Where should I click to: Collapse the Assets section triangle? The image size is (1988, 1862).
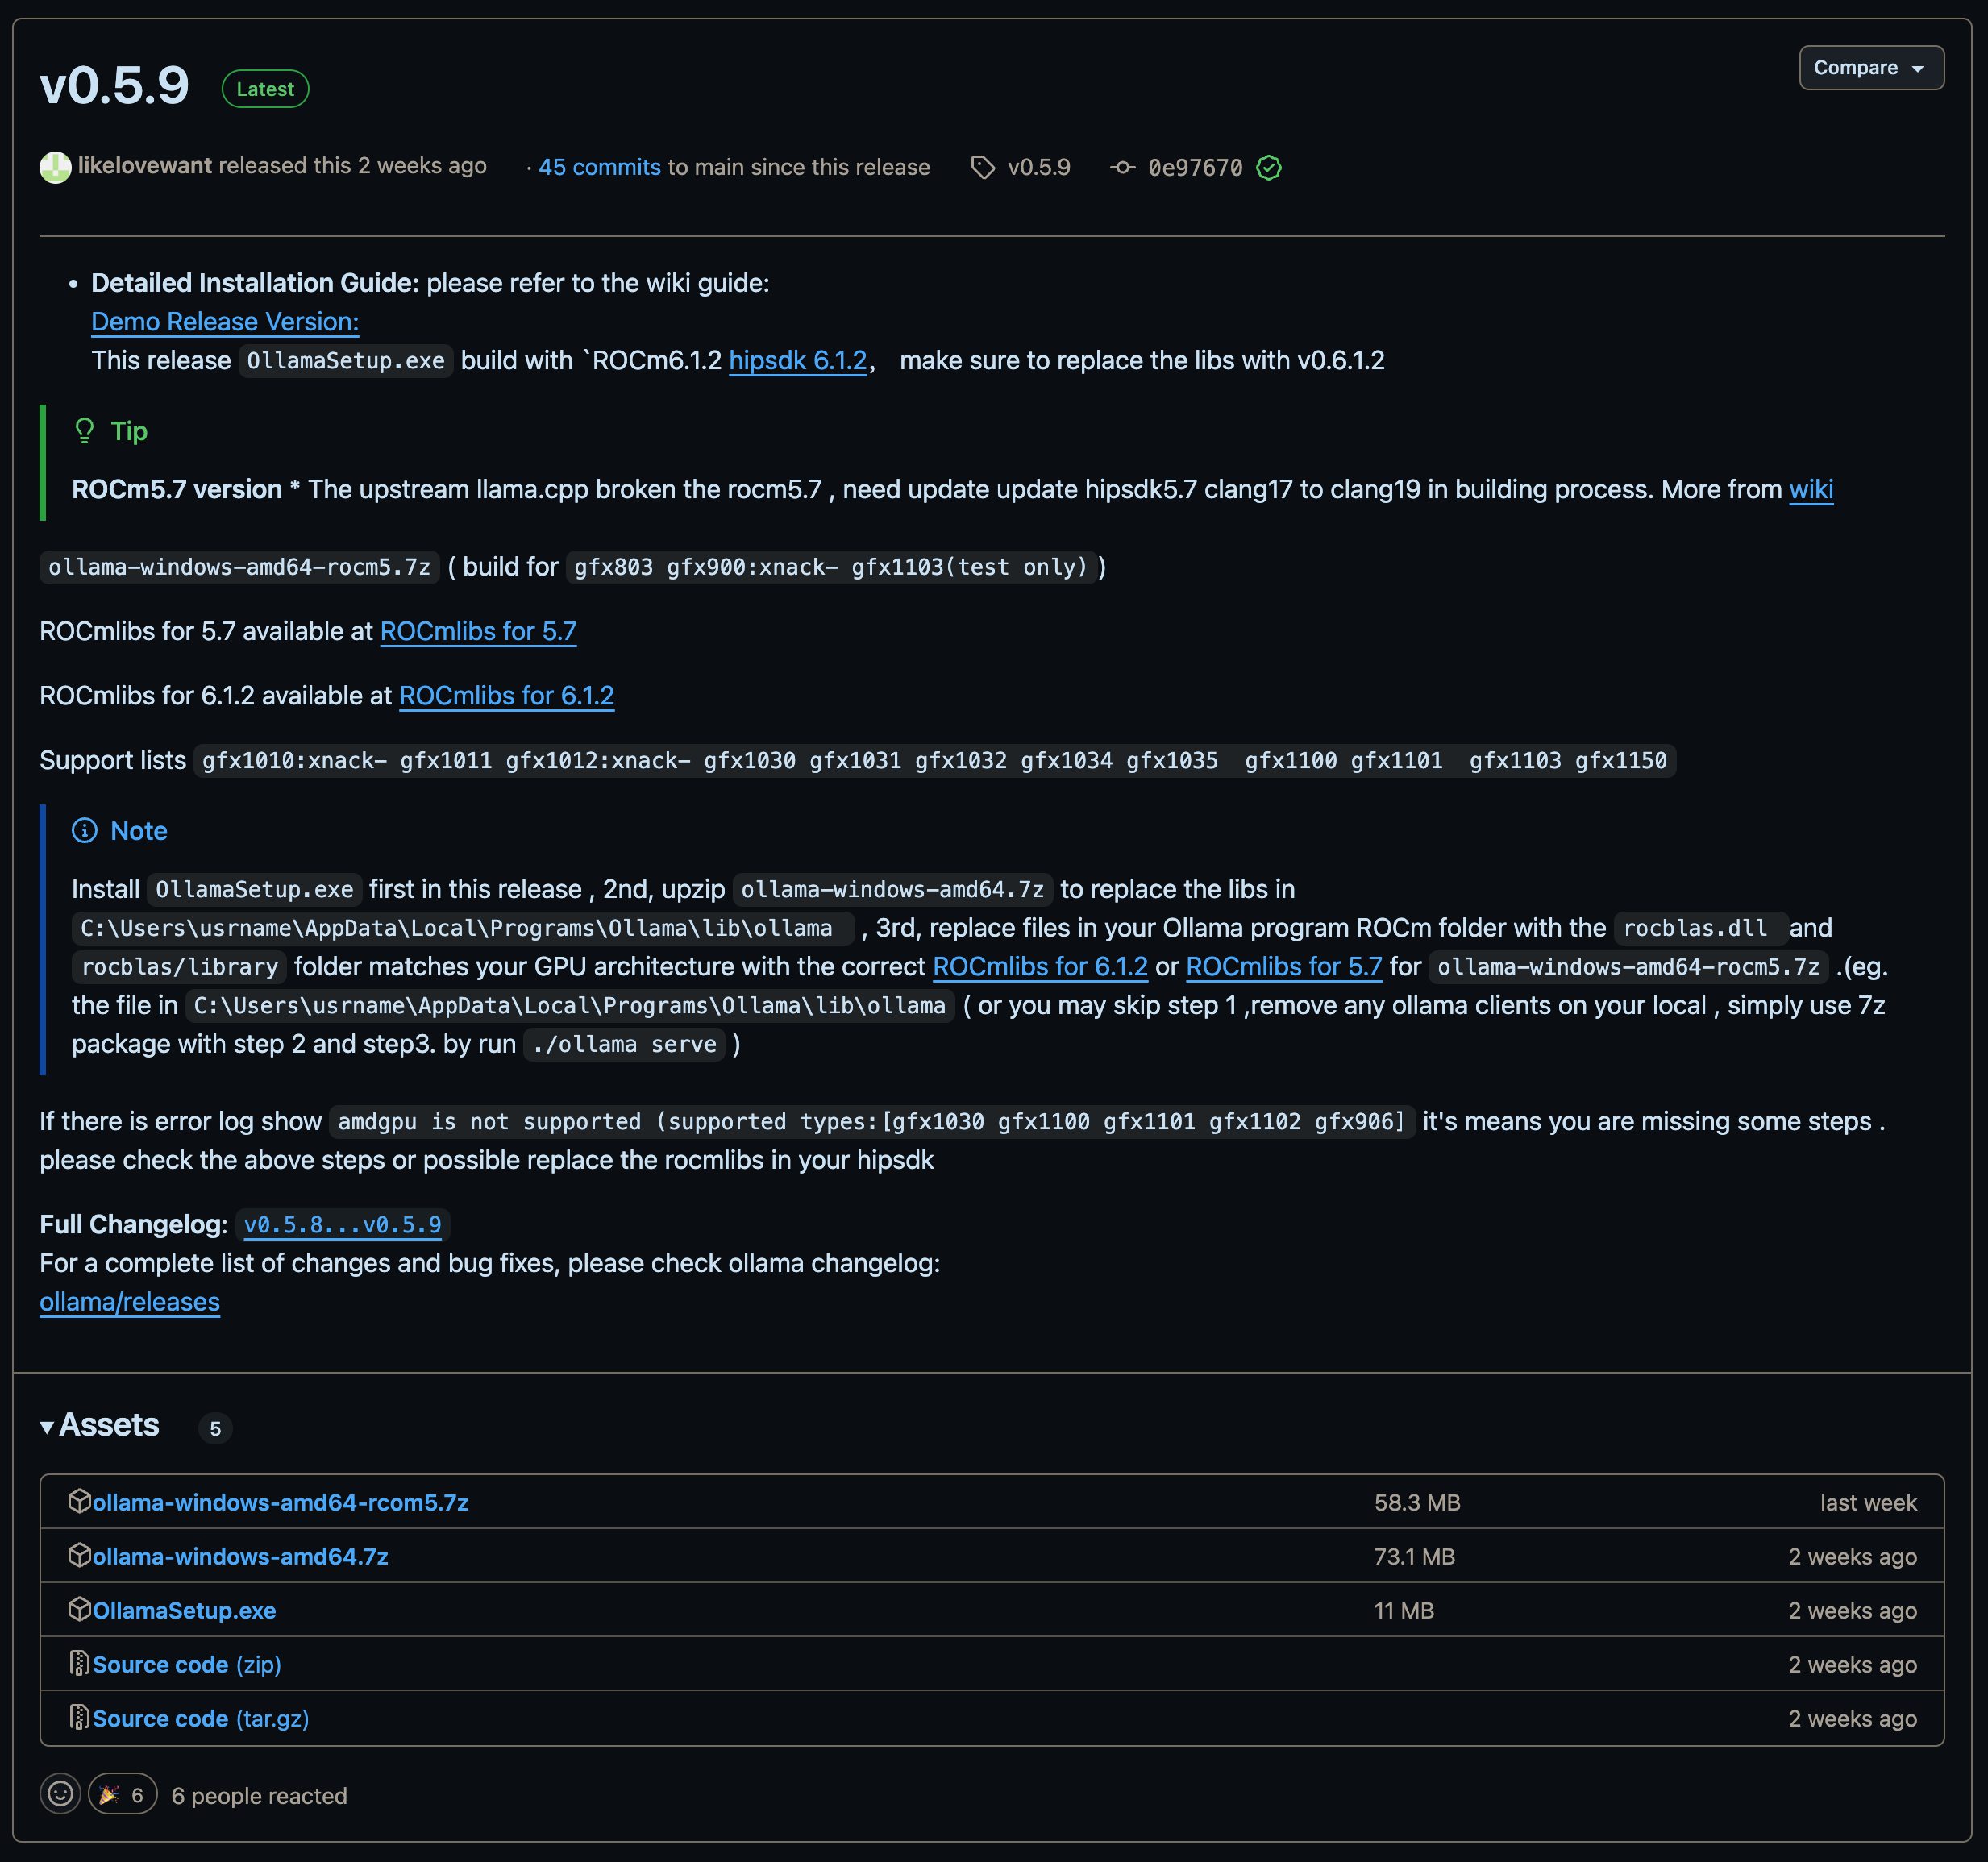(47, 1427)
